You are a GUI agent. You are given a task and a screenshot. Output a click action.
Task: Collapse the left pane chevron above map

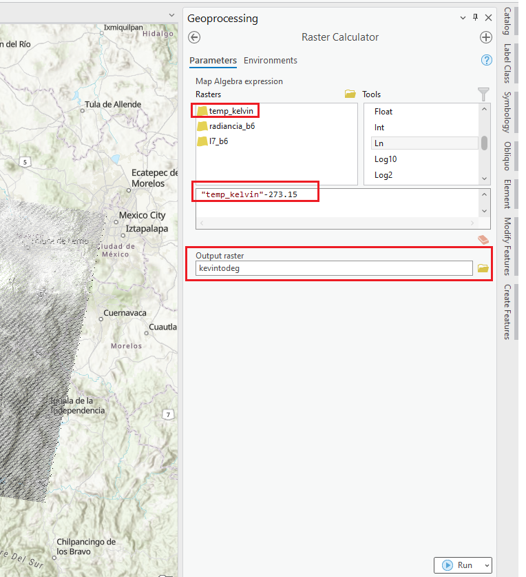tap(172, 15)
